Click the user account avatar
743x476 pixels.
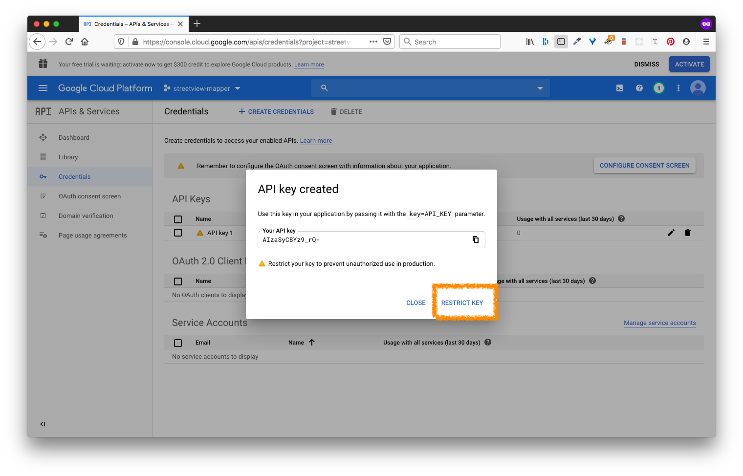point(698,88)
